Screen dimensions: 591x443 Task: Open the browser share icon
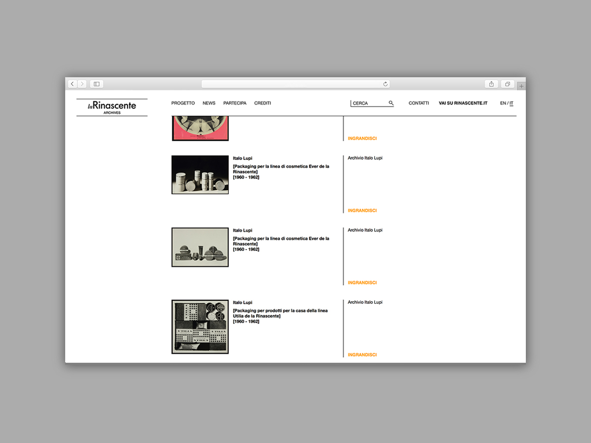(491, 84)
